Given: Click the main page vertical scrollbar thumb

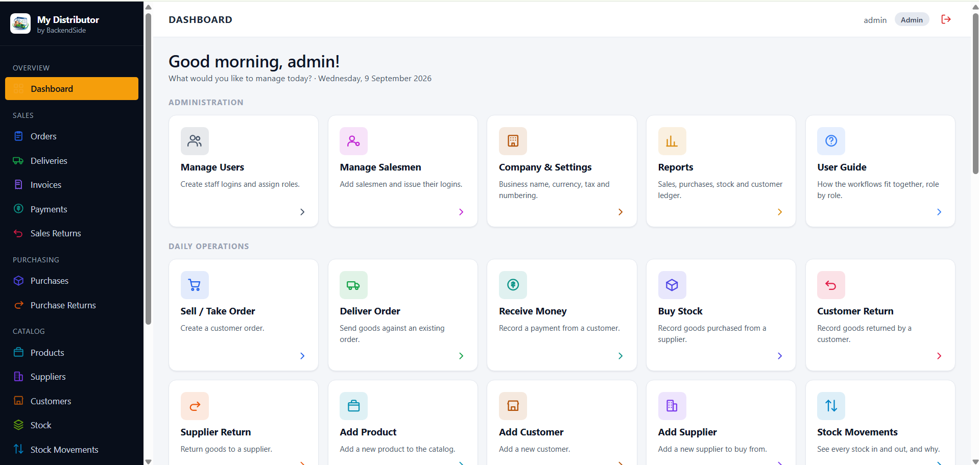Looking at the screenshot, I should [975, 93].
